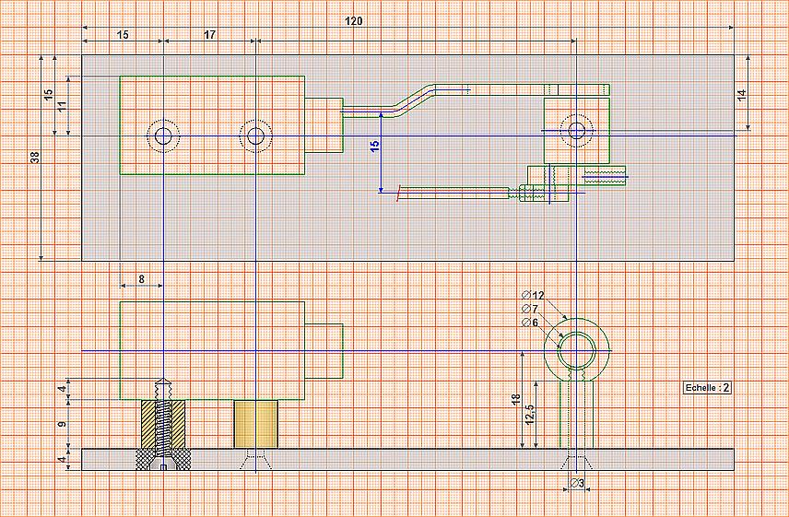789x517 pixels.
Task: Click the ring center in the front view
Action: [x=577, y=350]
